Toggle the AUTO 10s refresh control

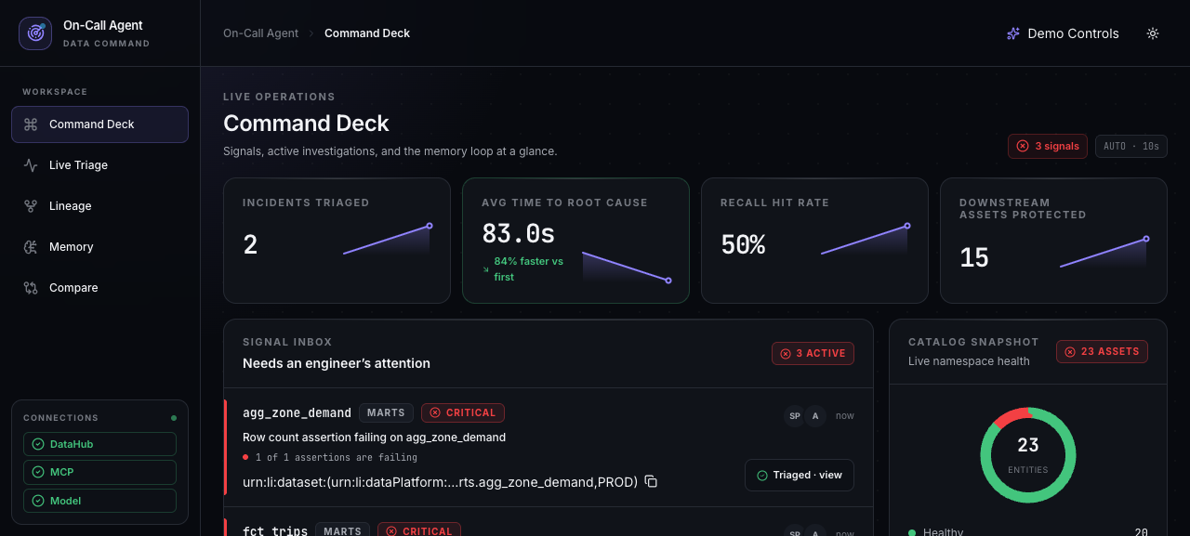(1131, 146)
